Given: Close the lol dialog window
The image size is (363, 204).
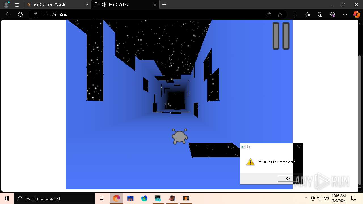Looking at the screenshot, I should tap(299, 146).
